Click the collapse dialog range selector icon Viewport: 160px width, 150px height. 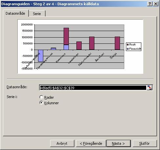tap(150, 88)
